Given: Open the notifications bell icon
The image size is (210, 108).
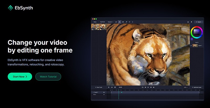Looking at the screenshot, I should 191,22.
